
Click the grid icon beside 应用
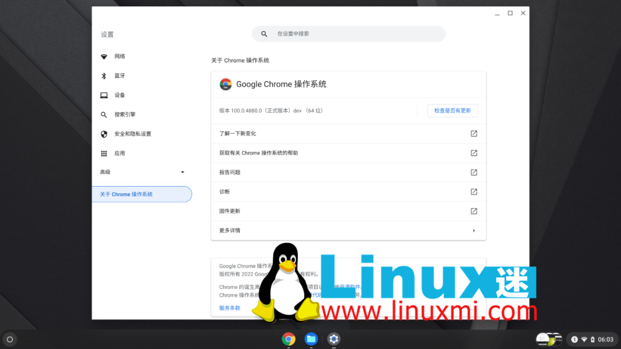tap(104, 153)
